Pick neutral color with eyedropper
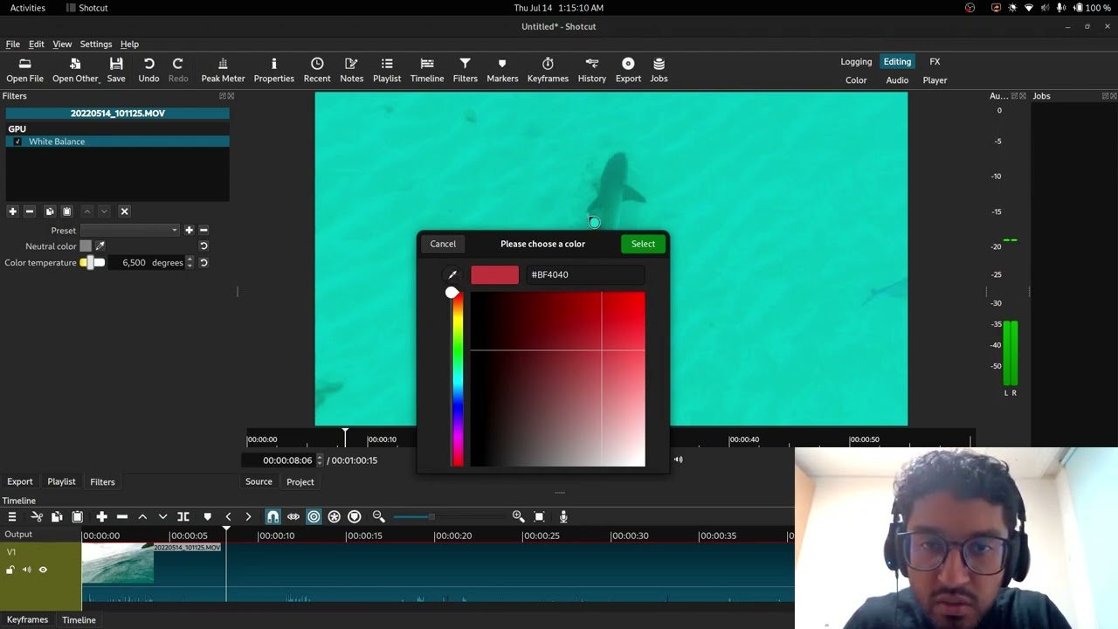 pyautogui.click(x=100, y=246)
